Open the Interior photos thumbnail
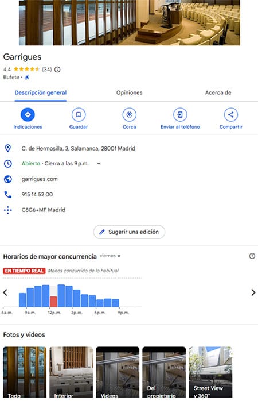The image size is (258, 401). pos(71,372)
